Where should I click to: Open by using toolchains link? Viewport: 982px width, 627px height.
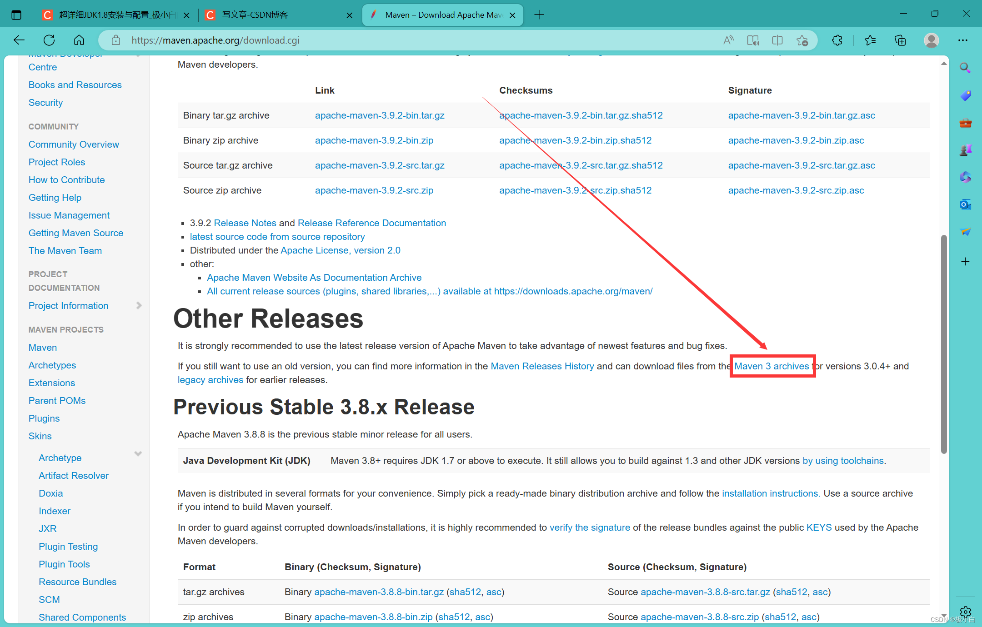(843, 461)
